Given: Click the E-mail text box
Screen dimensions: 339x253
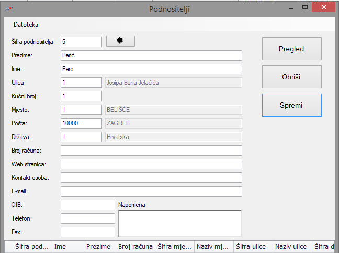Looking at the screenshot, I should tap(151, 191).
